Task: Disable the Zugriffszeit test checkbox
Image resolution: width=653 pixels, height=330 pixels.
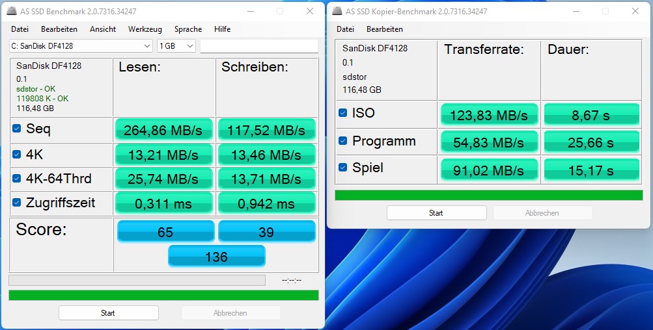Action: [17, 203]
